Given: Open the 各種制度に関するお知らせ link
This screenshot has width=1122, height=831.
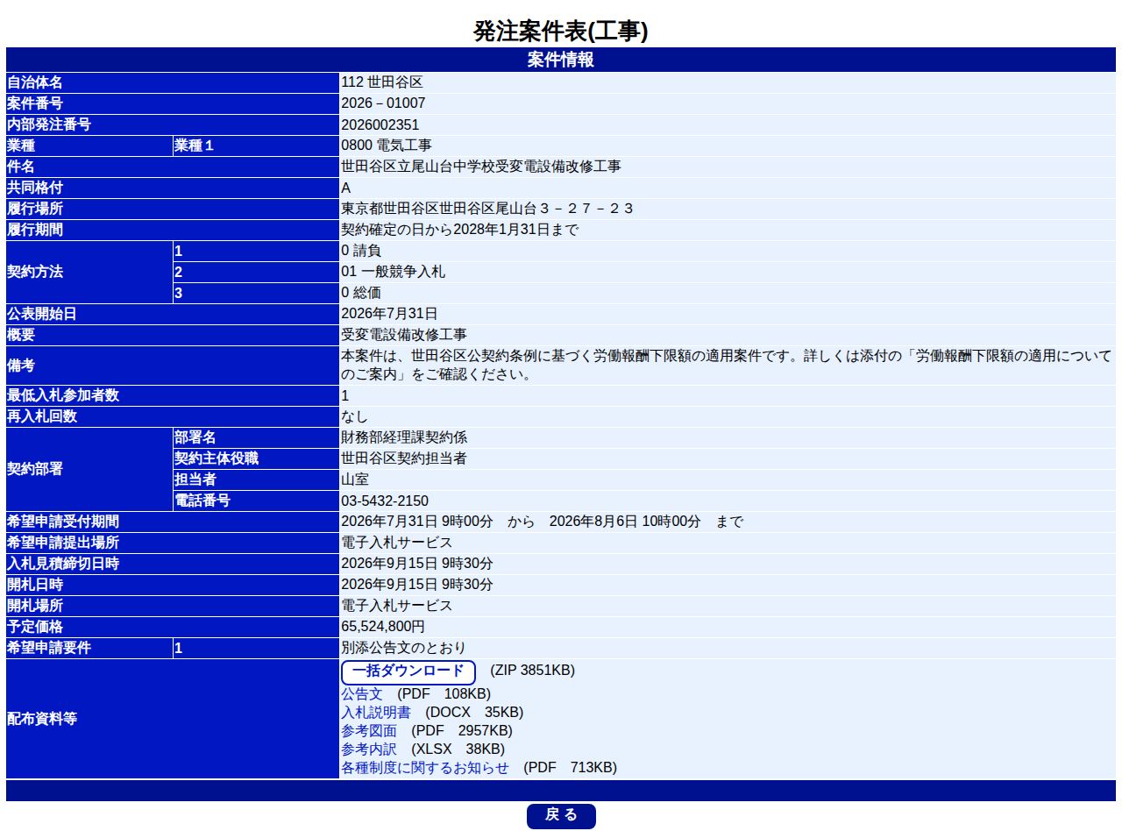Looking at the screenshot, I should point(425,768).
